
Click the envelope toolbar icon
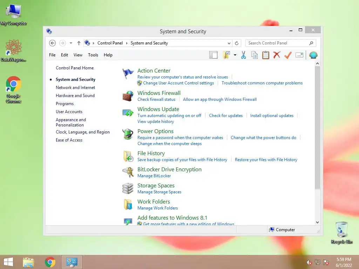[x=299, y=55]
